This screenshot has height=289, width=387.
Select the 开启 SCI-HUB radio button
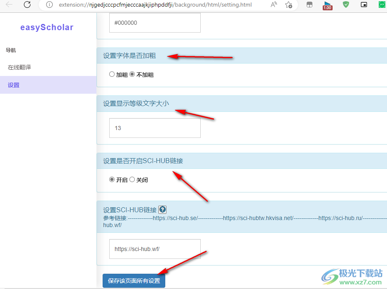(x=112, y=180)
